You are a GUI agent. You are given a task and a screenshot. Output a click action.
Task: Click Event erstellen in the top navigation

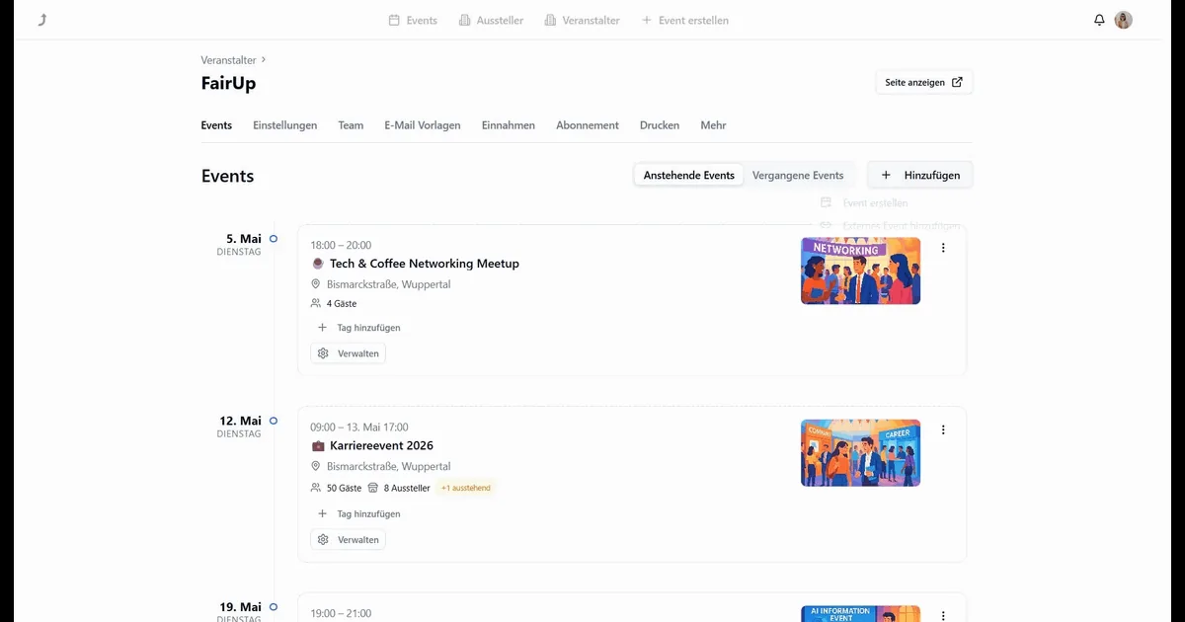[x=684, y=20]
